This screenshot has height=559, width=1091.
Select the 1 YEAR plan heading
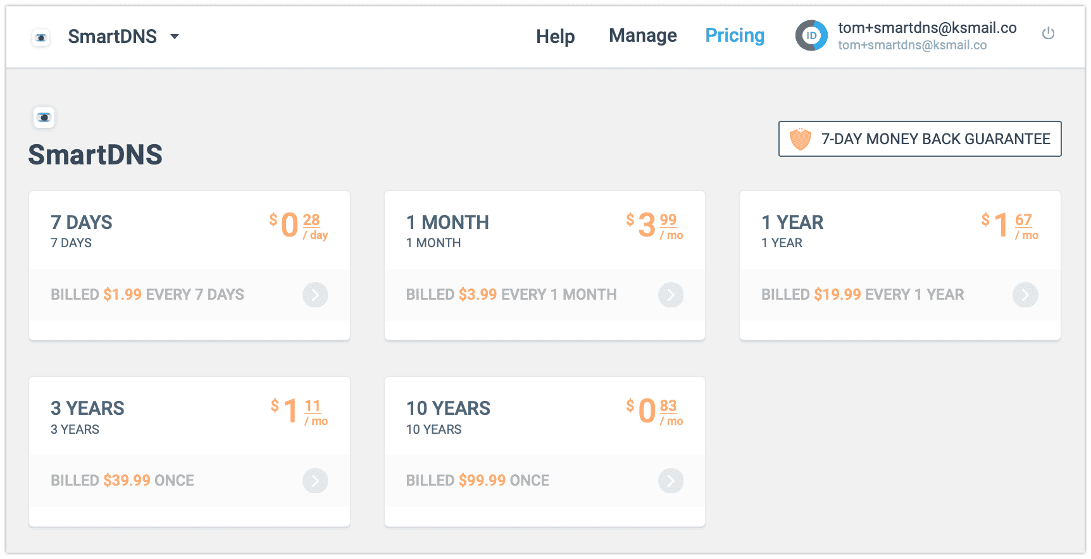click(792, 223)
